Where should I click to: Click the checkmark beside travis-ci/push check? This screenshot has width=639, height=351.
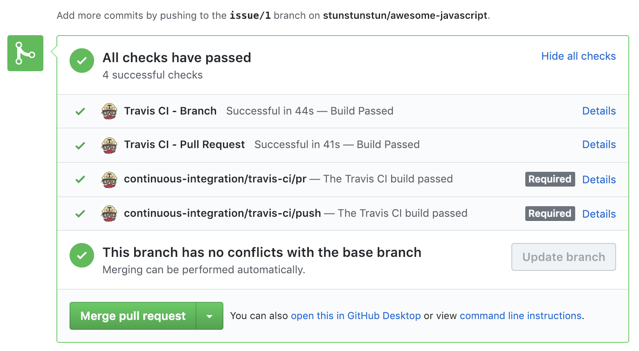80,214
